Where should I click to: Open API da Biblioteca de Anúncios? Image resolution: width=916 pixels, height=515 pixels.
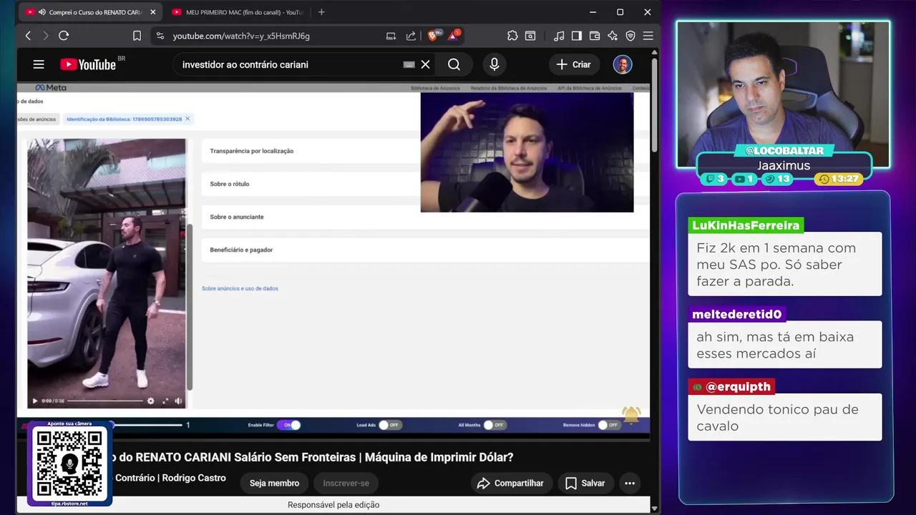click(x=589, y=88)
